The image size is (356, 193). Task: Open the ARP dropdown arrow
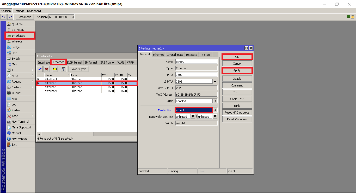pyautogui.click(x=215, y=101)
